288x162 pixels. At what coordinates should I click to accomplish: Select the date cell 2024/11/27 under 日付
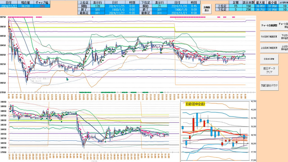coord(9,6)
